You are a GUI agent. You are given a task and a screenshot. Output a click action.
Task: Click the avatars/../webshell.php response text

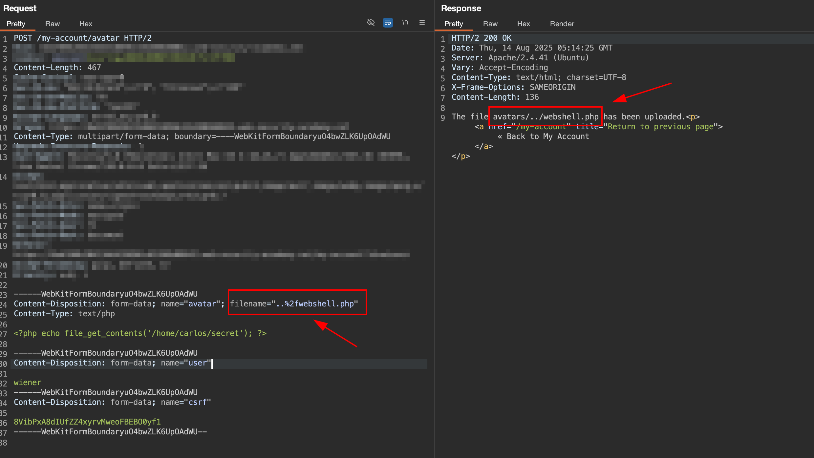click(546, 117)
